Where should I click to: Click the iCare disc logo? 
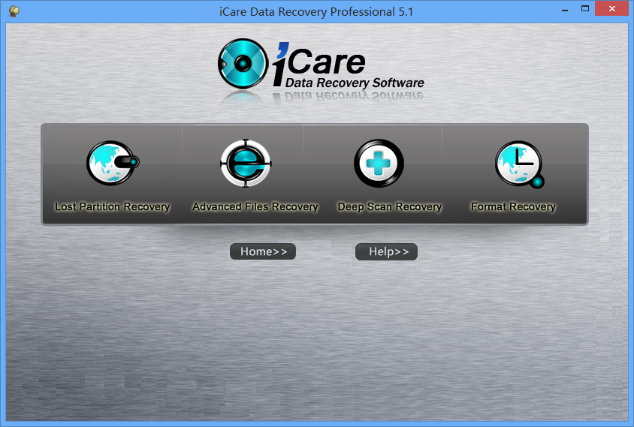(243, 64)
